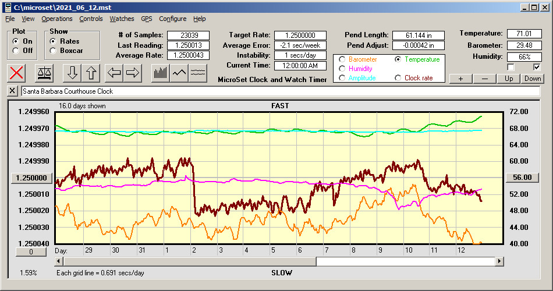Open the Watches menu
The height and width of the screenshot is (291, 553).
122,19
